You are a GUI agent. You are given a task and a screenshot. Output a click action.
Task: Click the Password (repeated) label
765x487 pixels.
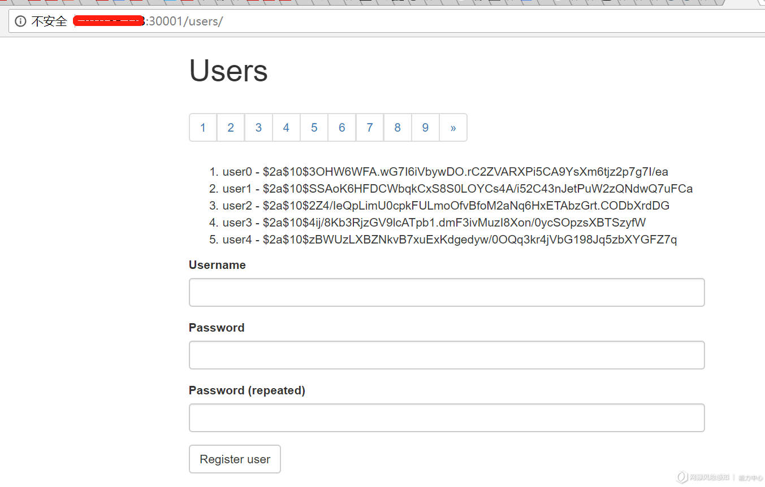point(247,390)
